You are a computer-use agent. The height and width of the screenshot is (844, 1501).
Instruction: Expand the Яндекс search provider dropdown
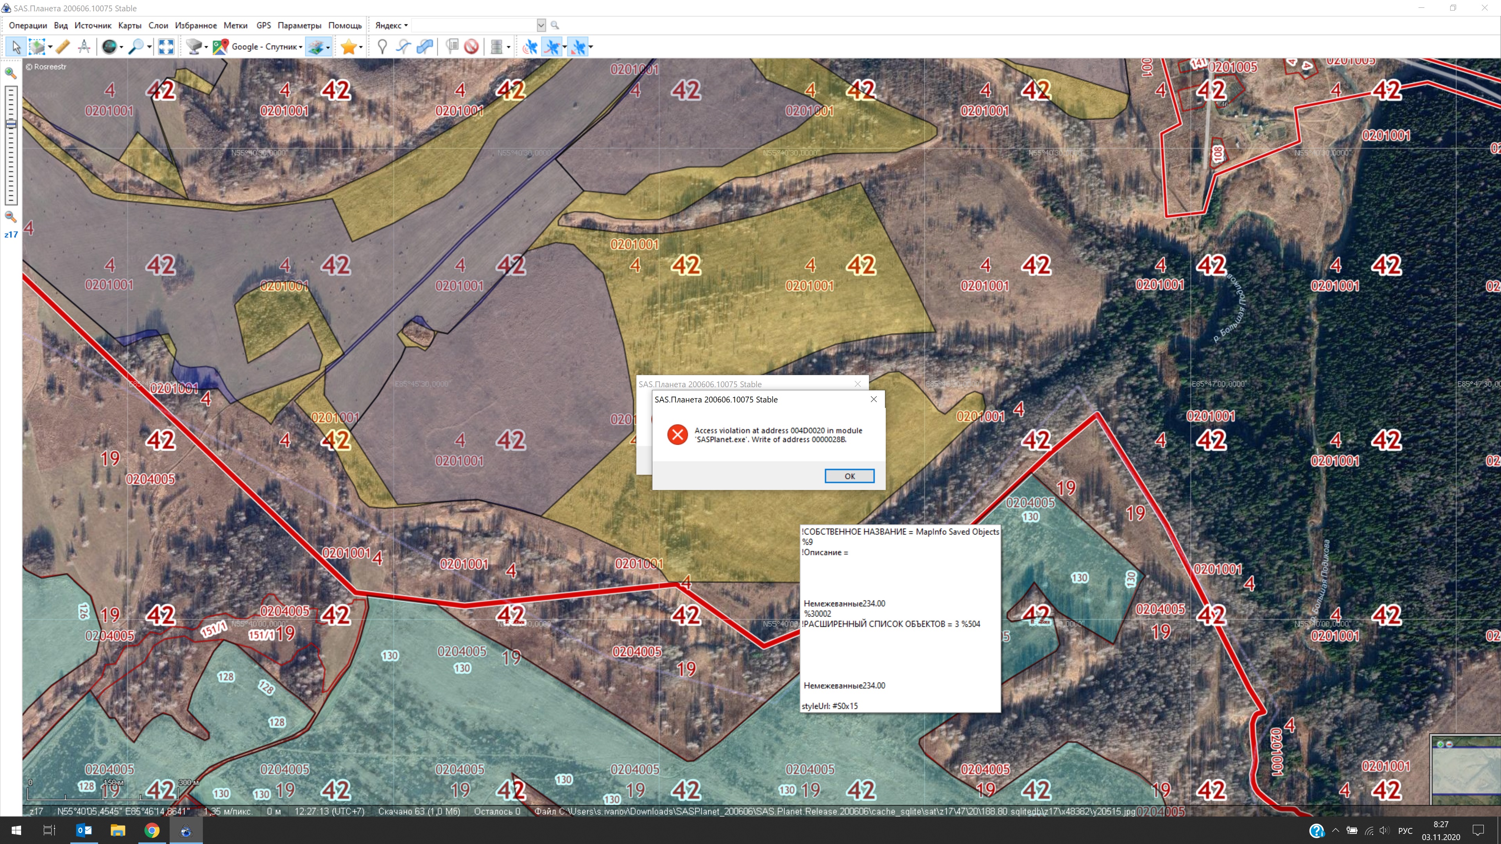[x=391, y=25]
